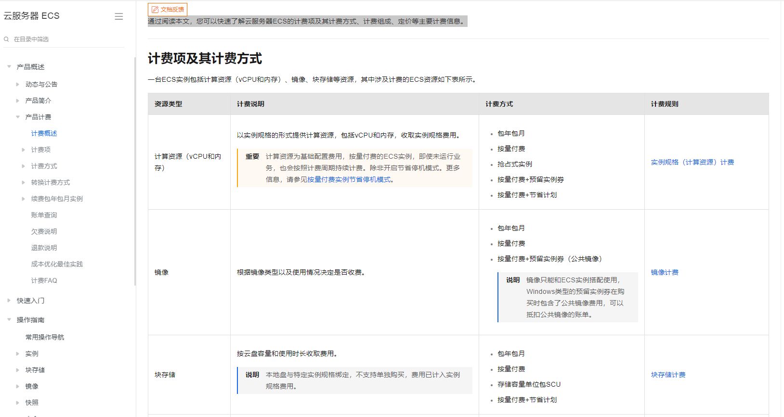Click the 根据镜像类型以及使用情况决定是否收费 text
The height and width of the screenshot is (417, 784).
[x=301, y=272]
